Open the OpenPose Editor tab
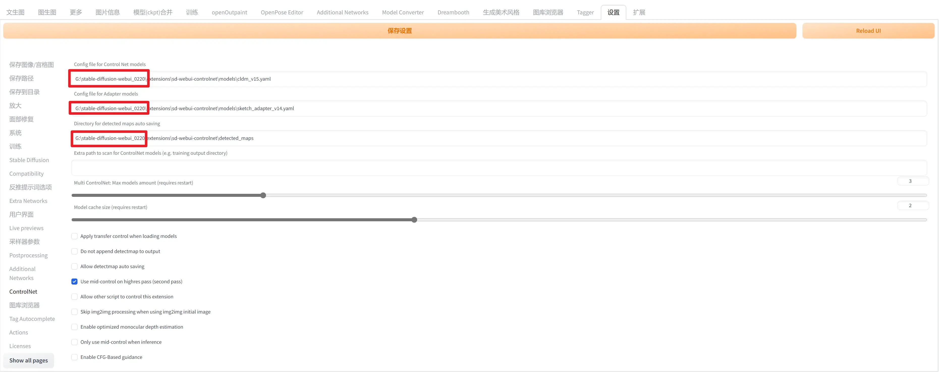 pyautogui.click(x=282, y=12)
